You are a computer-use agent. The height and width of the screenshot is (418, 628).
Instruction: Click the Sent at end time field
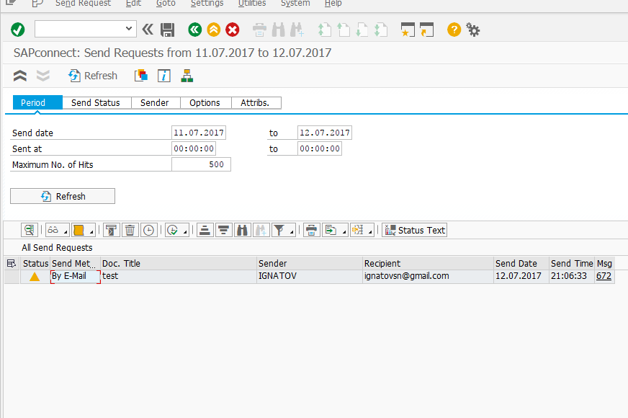320,148
